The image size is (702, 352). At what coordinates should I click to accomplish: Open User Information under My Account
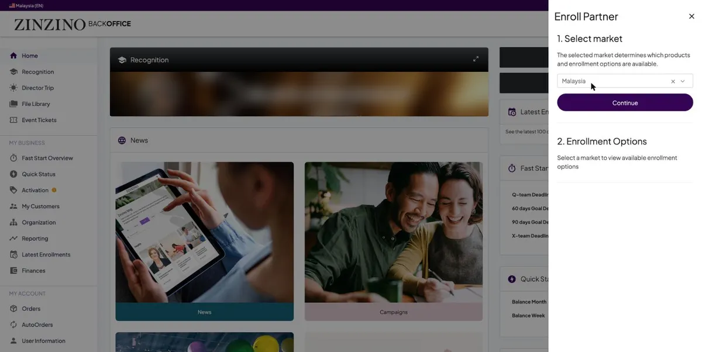[43, 341]
